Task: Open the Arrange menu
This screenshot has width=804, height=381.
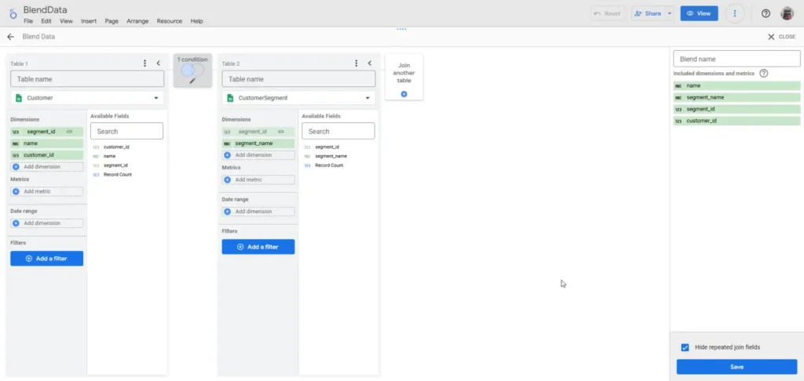Action: click(137, 21)
